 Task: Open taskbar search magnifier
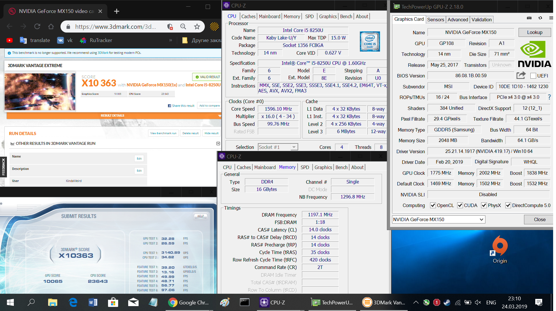[31, 302]
